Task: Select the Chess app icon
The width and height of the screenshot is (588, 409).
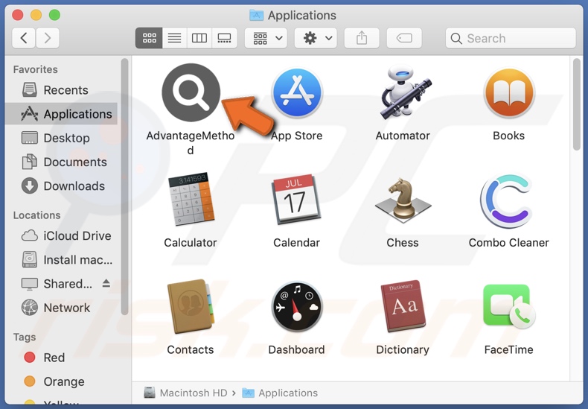Action: 403,199
